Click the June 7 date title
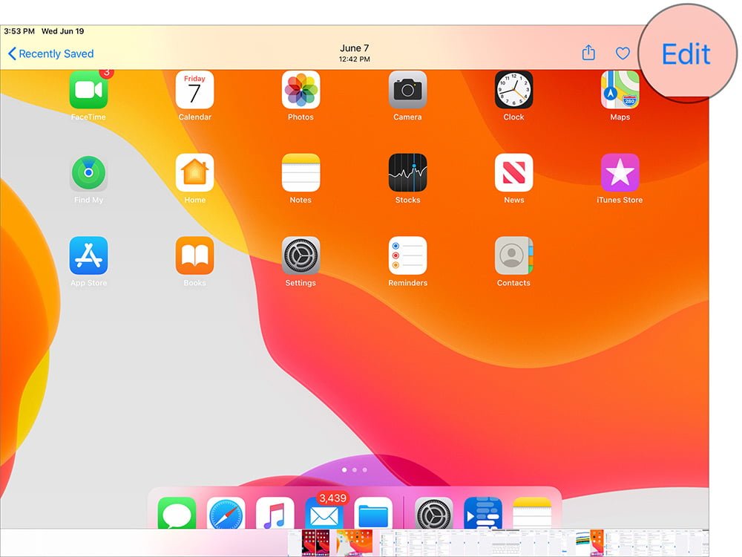 click(x=355, y=48)
